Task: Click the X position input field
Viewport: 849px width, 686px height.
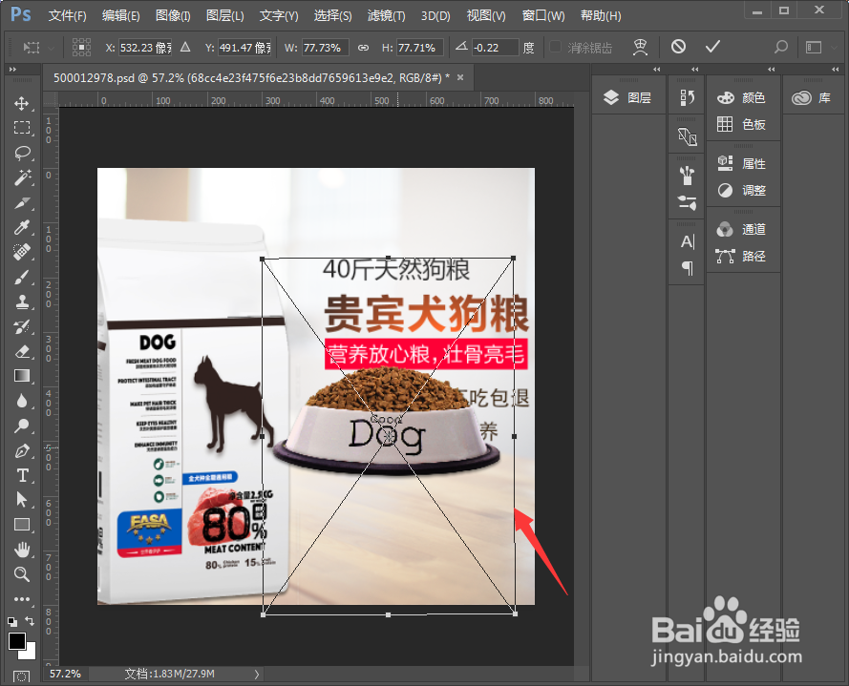Action: pos(145,48)
